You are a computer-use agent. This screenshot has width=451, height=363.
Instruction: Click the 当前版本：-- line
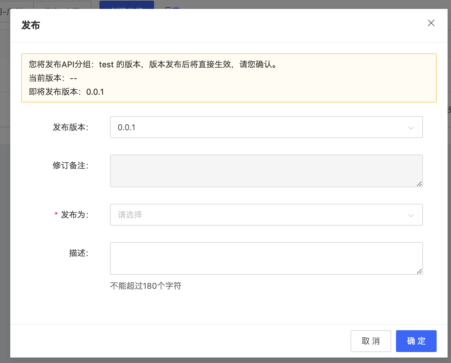[53, 78]
